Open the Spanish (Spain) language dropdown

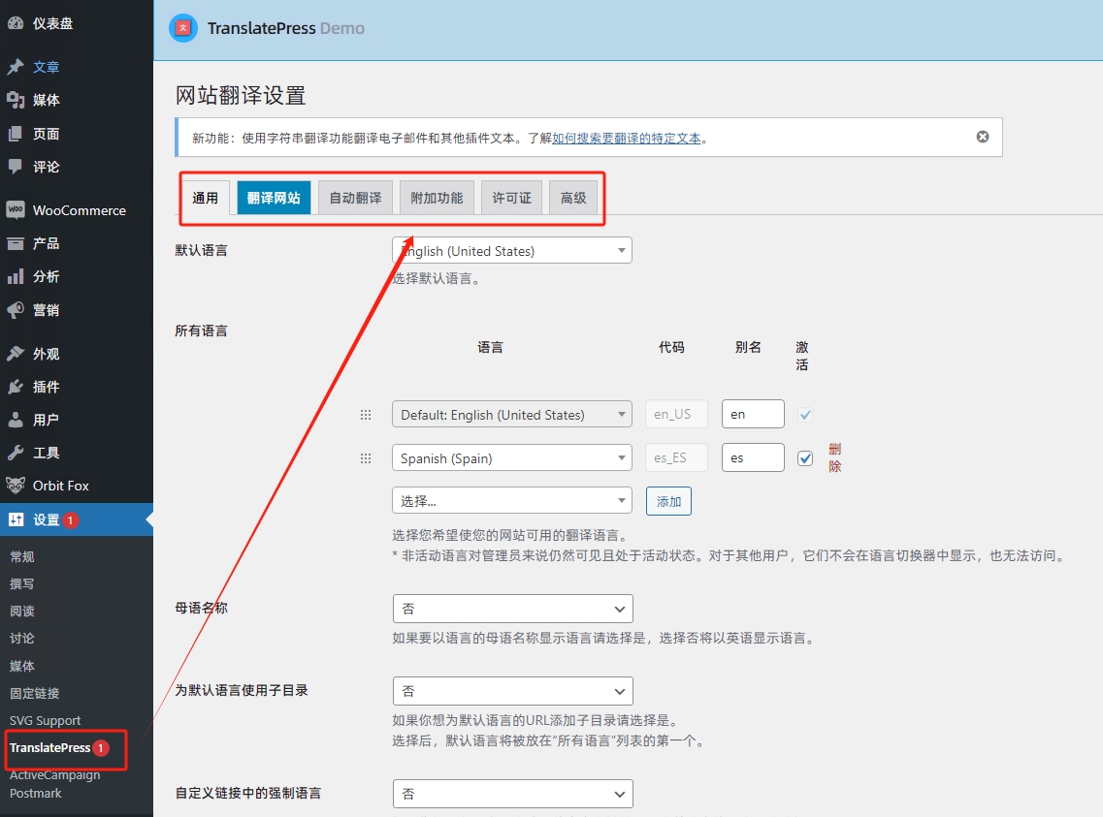512,458
